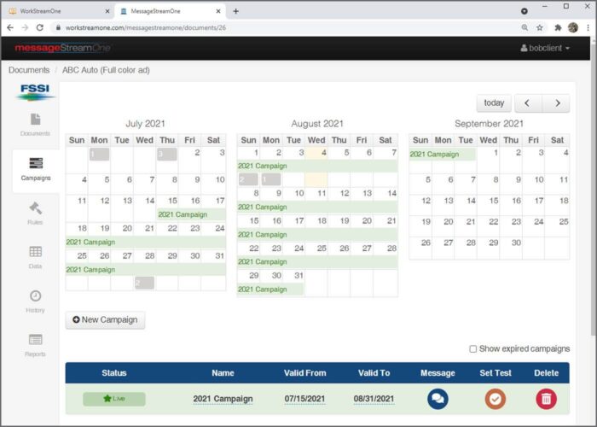Click the ABC Auto breadcrumb text
The height and width of the screenshot is (427, 597).
(106, 70)
